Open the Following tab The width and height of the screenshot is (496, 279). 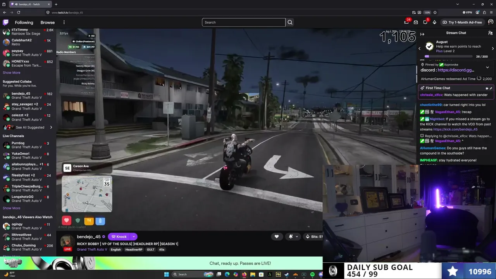point(24,22)
